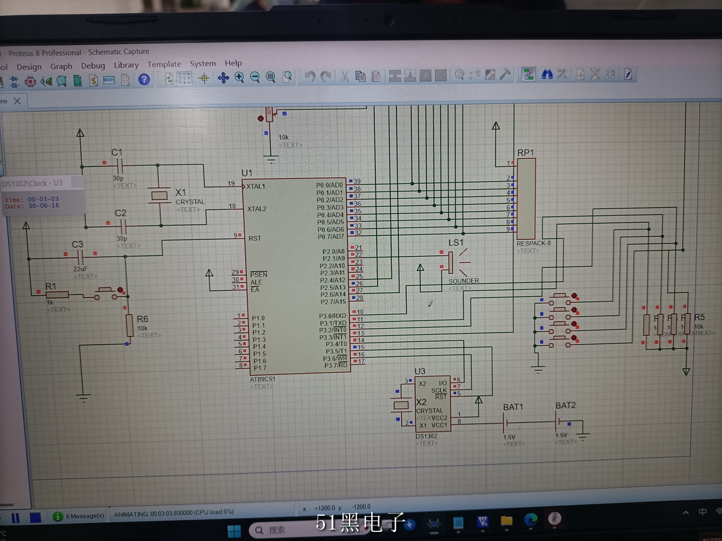Image resolution: width=722 pixels, height=541 pixels.
Task: Click the Bill of Materials dollar icon
Action: pyautogui.click(x=94, y=80)
